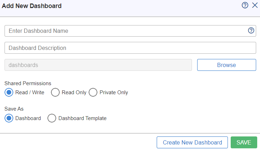Click the 'Read / Write' label text

point(30,92)
